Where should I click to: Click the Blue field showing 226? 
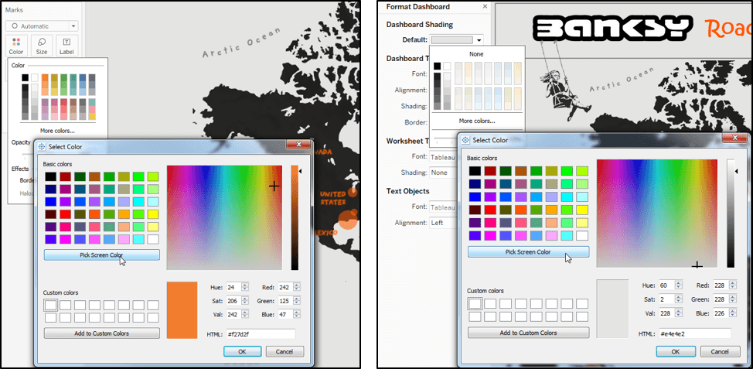click(x=721, y=313)
